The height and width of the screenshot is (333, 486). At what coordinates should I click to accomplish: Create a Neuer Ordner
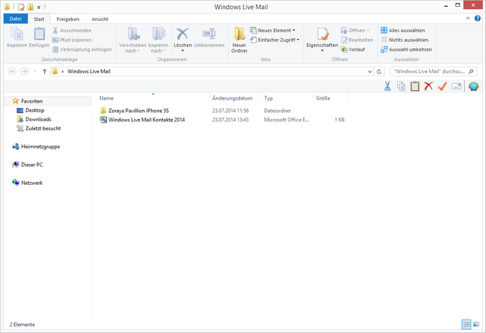click(x=239, y=40)
